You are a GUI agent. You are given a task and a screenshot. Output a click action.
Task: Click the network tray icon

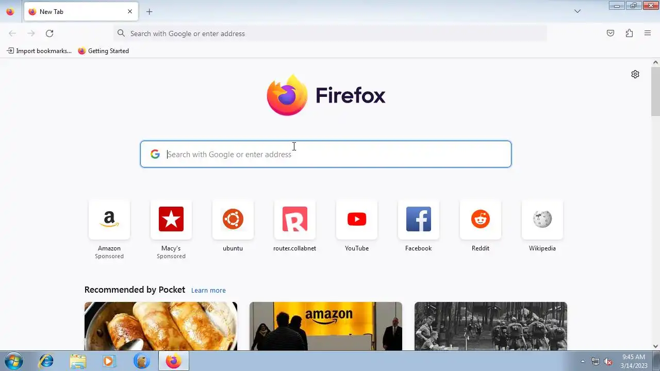tap(596, 361)
